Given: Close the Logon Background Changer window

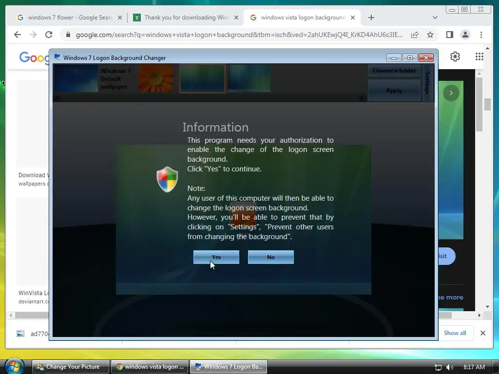Looking at the screenshot, I should [x=426, y=57].
